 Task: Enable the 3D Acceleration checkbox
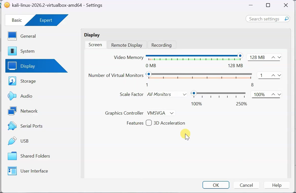pos(149,123)
